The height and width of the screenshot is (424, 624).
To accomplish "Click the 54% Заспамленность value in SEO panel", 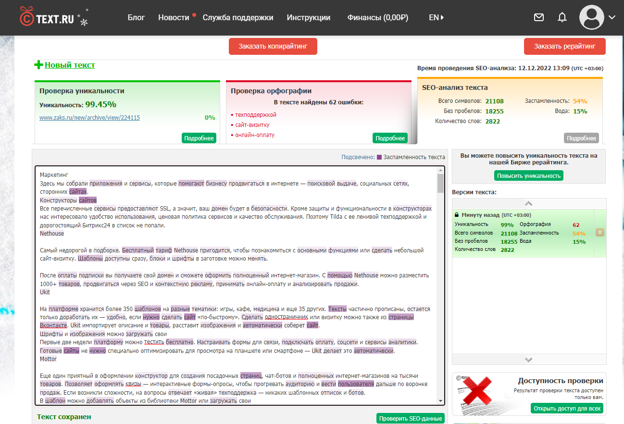I will [580, 101].
